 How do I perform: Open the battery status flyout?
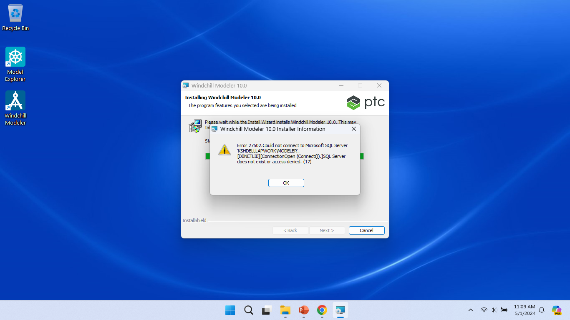[x=504, y=310]
